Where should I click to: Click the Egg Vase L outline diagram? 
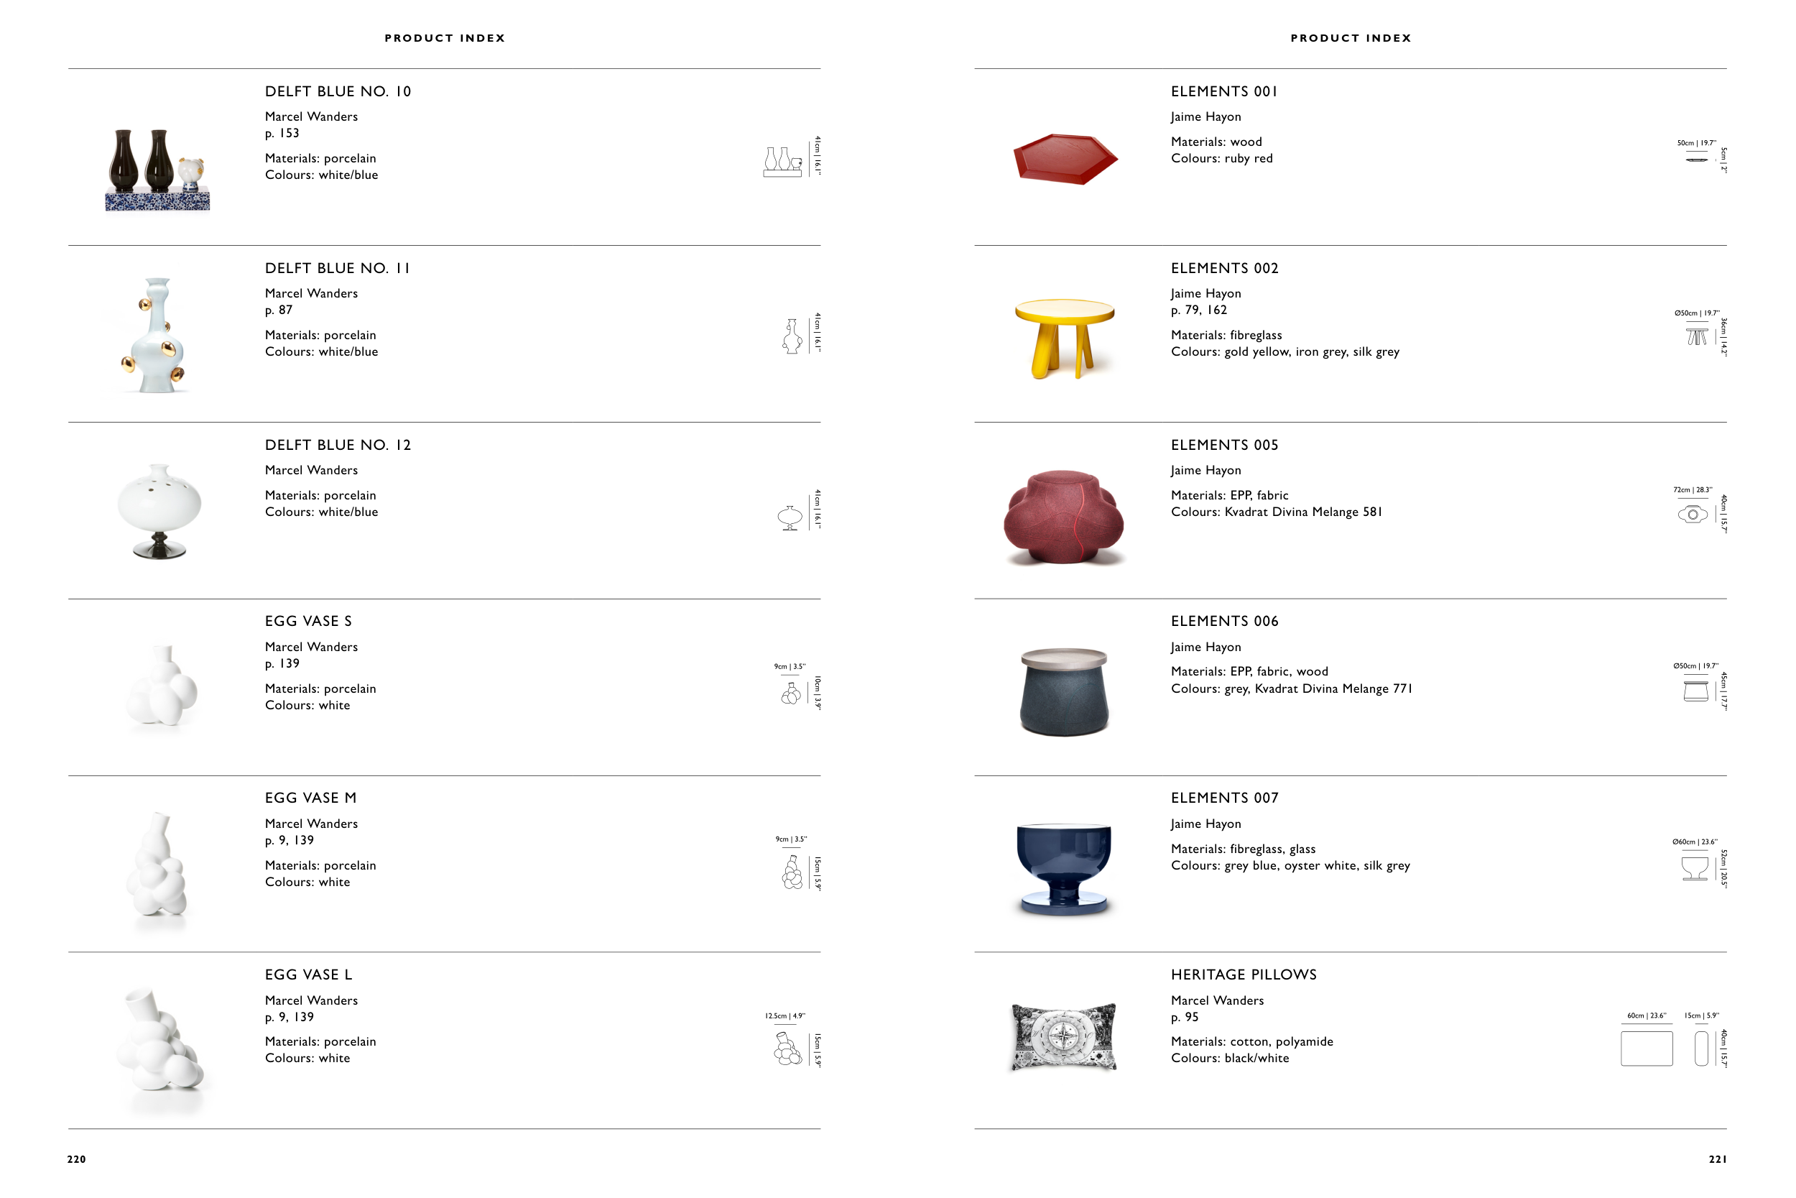[788, 1049]
